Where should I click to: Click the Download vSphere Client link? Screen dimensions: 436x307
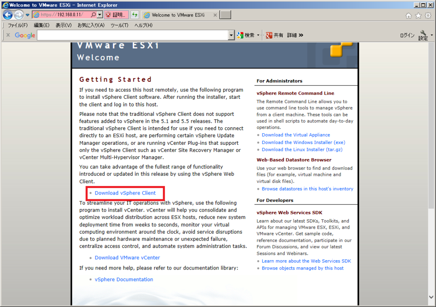tap(125, 193)
